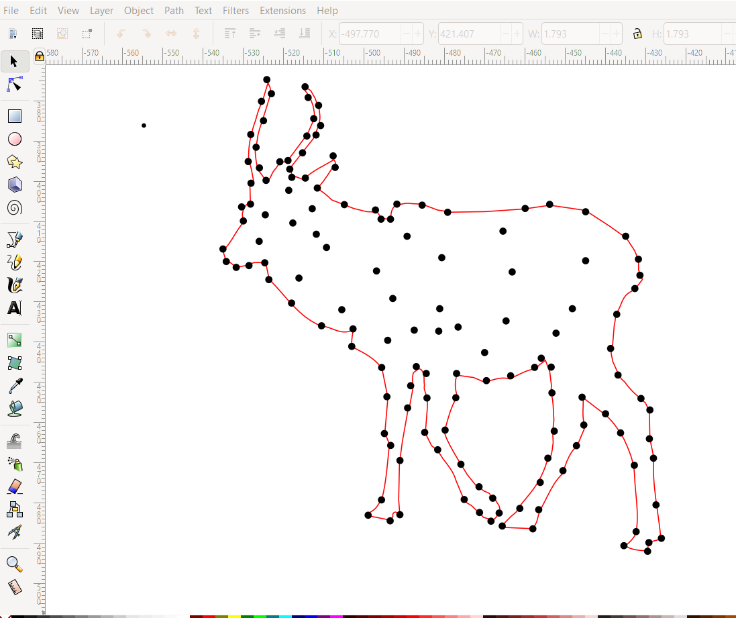Viewport: 736px width, 618px height.
Task: Select the Selector arrow tool
Action: (x=14, y=61)
